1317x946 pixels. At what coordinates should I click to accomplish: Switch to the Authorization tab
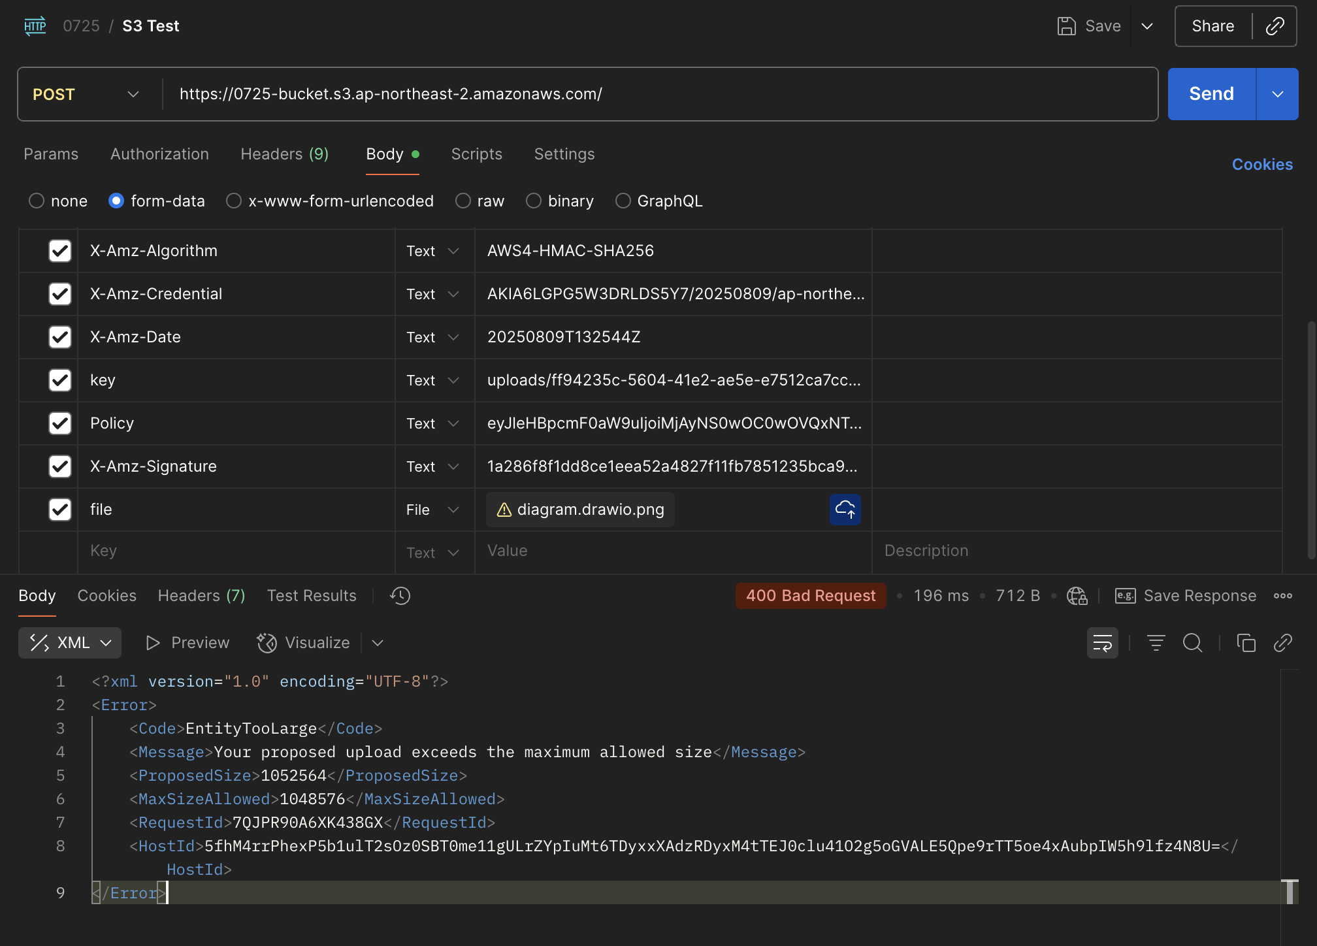pyautogui.click(x=159, y=154)
